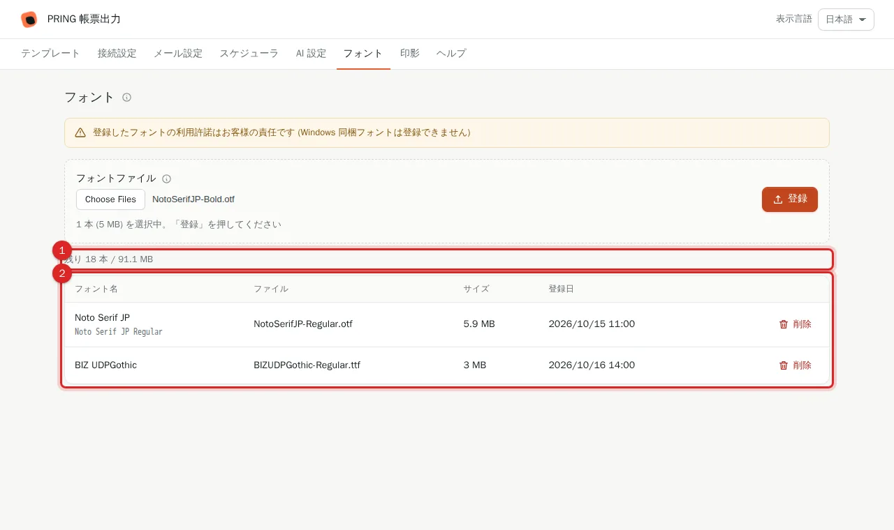Click the date 2026/10/15 11:00
The height and width of the screenshot is (530, 894).
[x=592, y=324]
